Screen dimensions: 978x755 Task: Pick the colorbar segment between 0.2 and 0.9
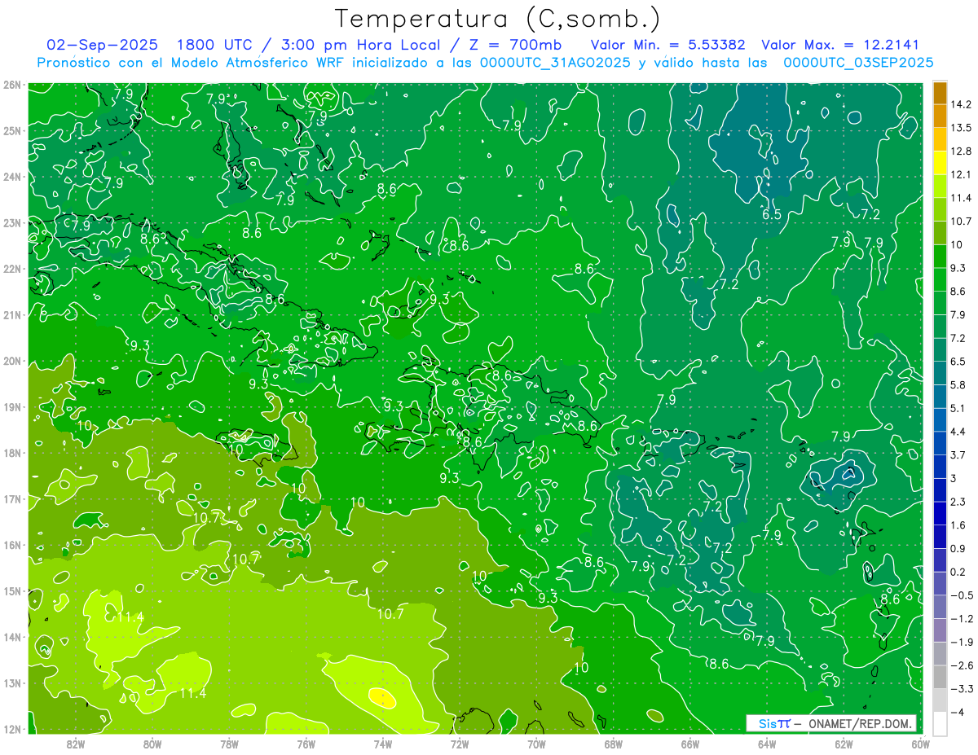(940, 560)
